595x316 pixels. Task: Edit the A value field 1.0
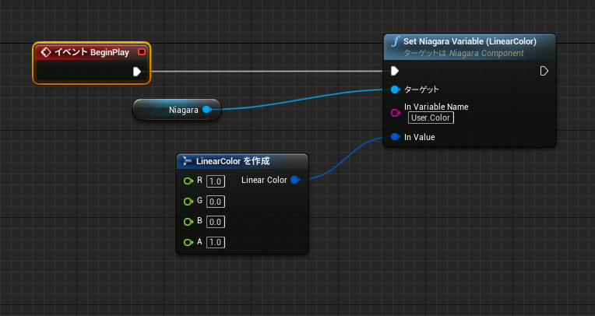216,242
